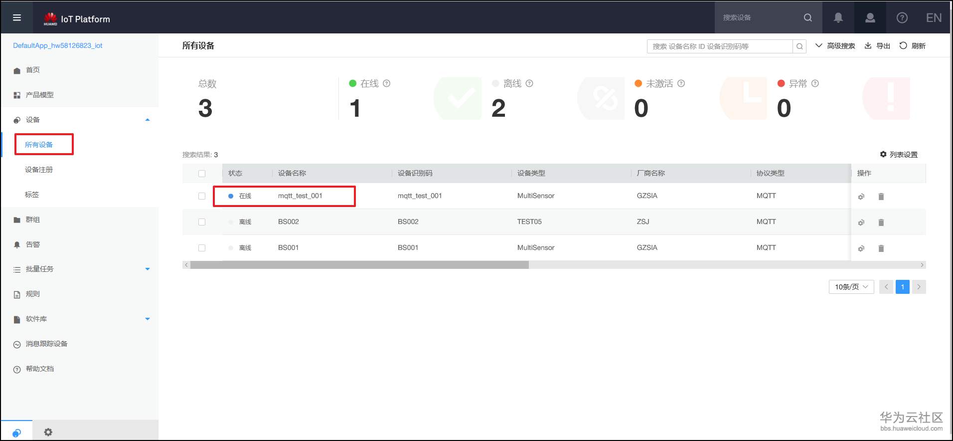This screenshot has width=953, height=441.
Task: Open 所有设备 in the sidebar
Action: 39,145
